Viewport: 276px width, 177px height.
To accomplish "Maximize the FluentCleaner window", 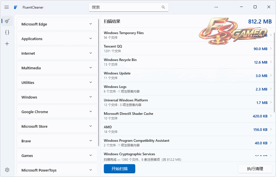I will click(x=255, y=7).
